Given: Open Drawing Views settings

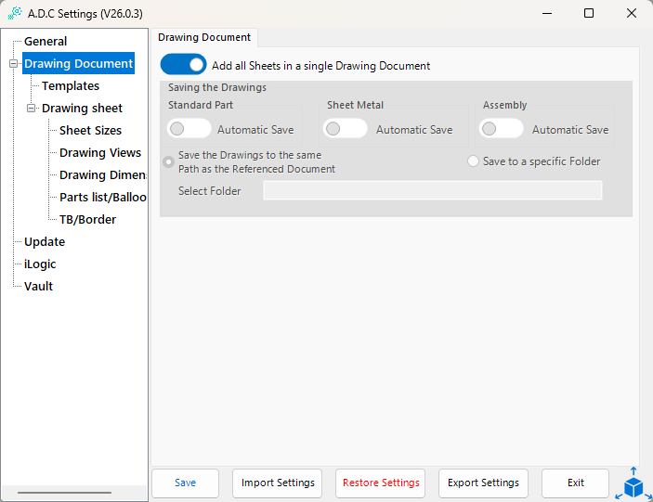Looking at the screenshot, I should point(100,152).
